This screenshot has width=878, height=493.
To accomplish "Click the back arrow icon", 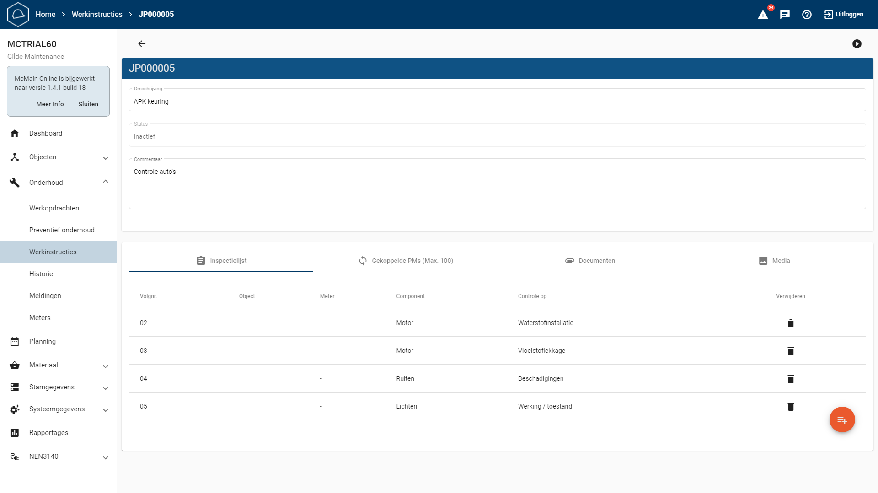I will pyautogui.click(x=142, y=44).
